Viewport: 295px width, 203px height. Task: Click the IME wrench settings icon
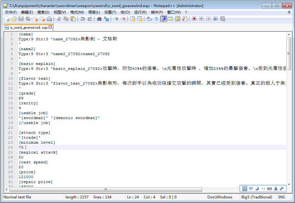282,188
